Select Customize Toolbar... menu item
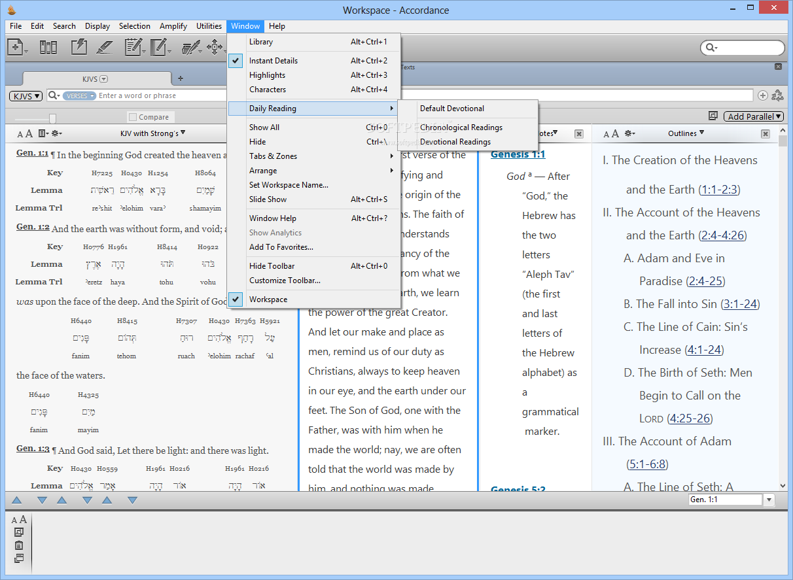793x580 pixels. [314, 280]
